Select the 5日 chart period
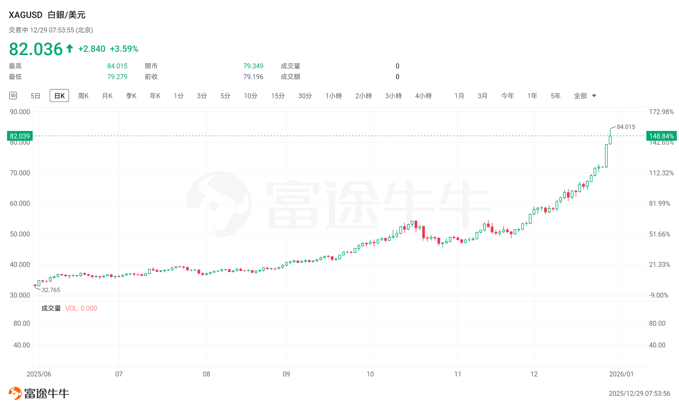Screen dimensions: 679x408 (x=35, y=96)
